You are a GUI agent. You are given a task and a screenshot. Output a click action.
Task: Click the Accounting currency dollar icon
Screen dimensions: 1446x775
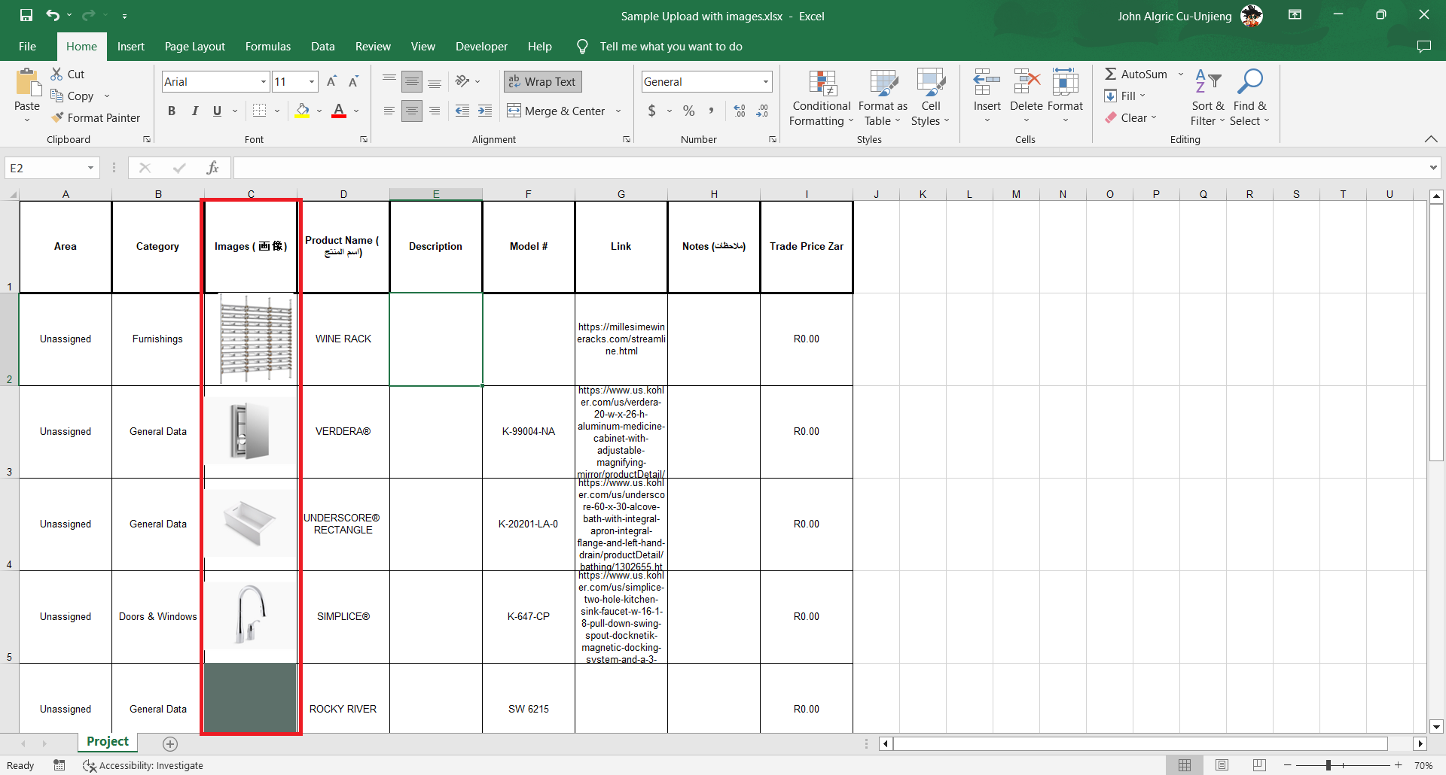coord(651,111)
